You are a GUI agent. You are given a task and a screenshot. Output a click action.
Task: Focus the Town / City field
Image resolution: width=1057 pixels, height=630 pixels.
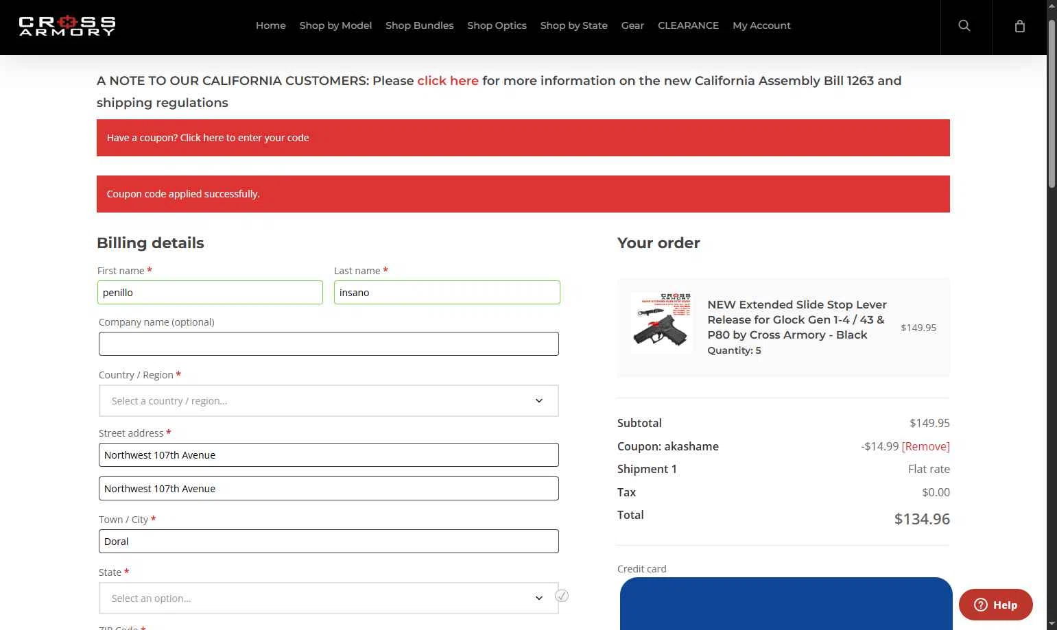point(329,542)
